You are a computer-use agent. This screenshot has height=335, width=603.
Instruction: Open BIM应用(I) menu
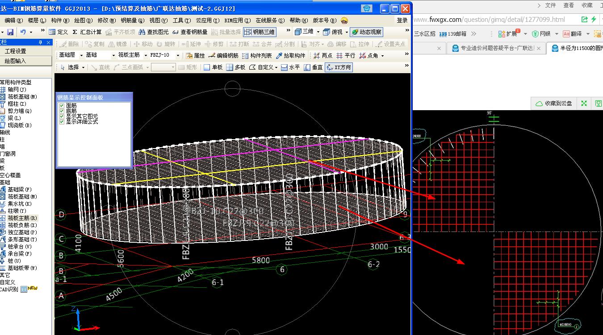[237, 21]
